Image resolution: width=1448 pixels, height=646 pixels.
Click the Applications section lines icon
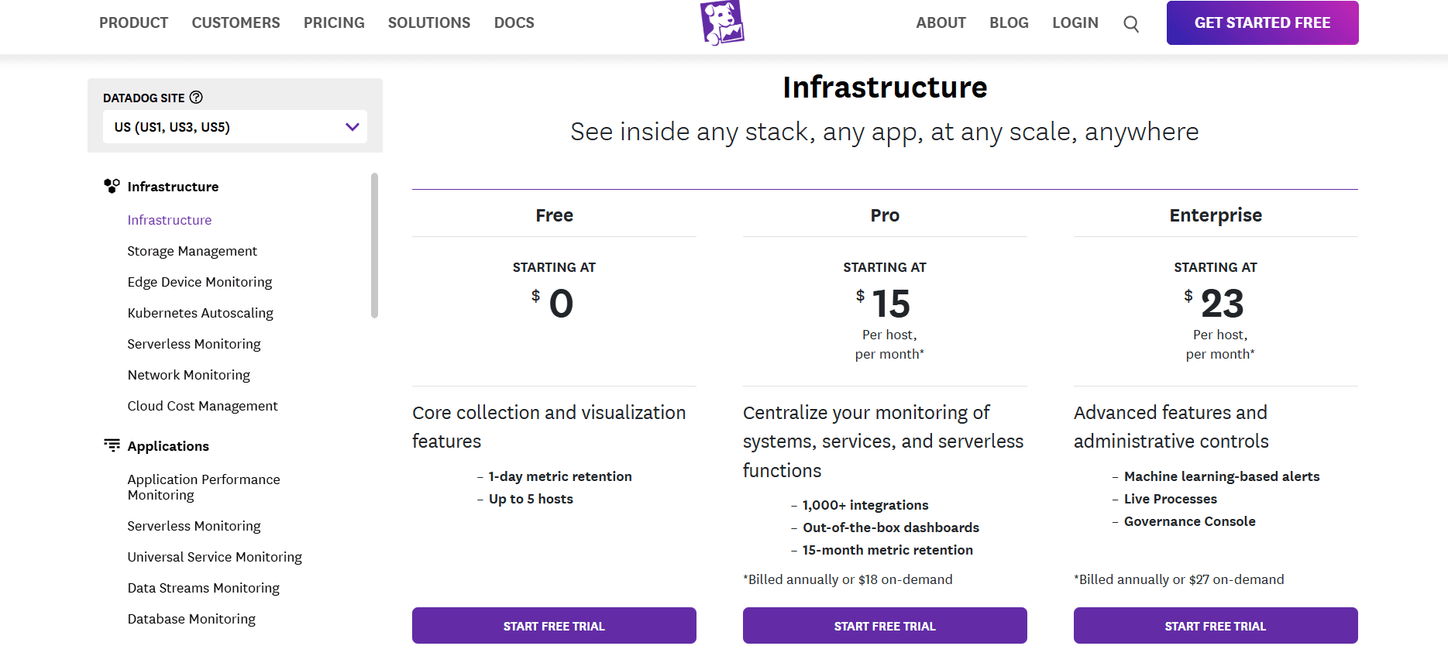coord(112,445)
